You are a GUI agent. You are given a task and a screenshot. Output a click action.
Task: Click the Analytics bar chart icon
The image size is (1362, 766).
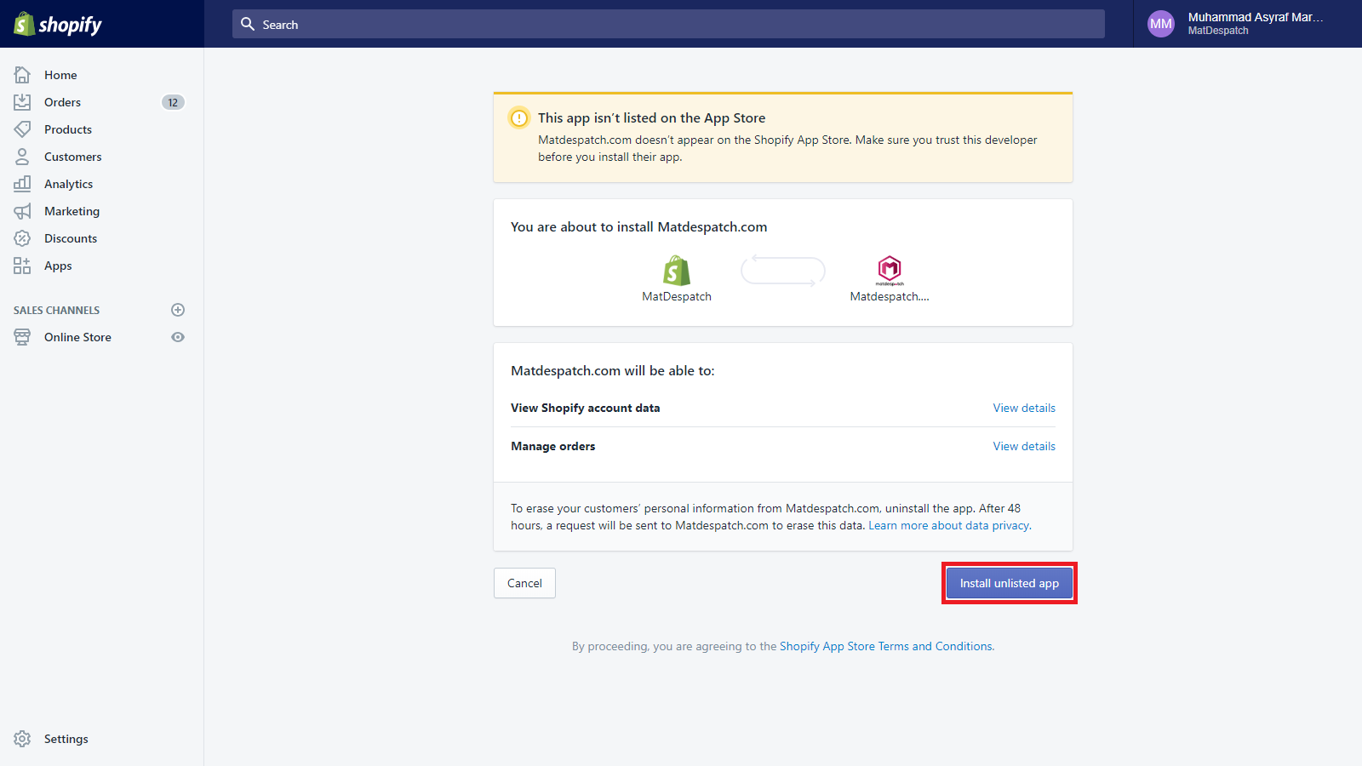click(22, 184)
